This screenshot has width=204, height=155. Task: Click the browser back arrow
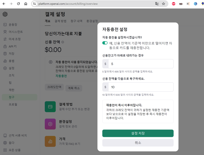pyautogui.click(x=4, y=4)
